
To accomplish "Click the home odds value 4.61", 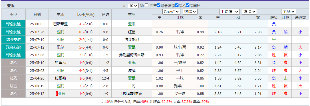I will [x=218, y=86].
